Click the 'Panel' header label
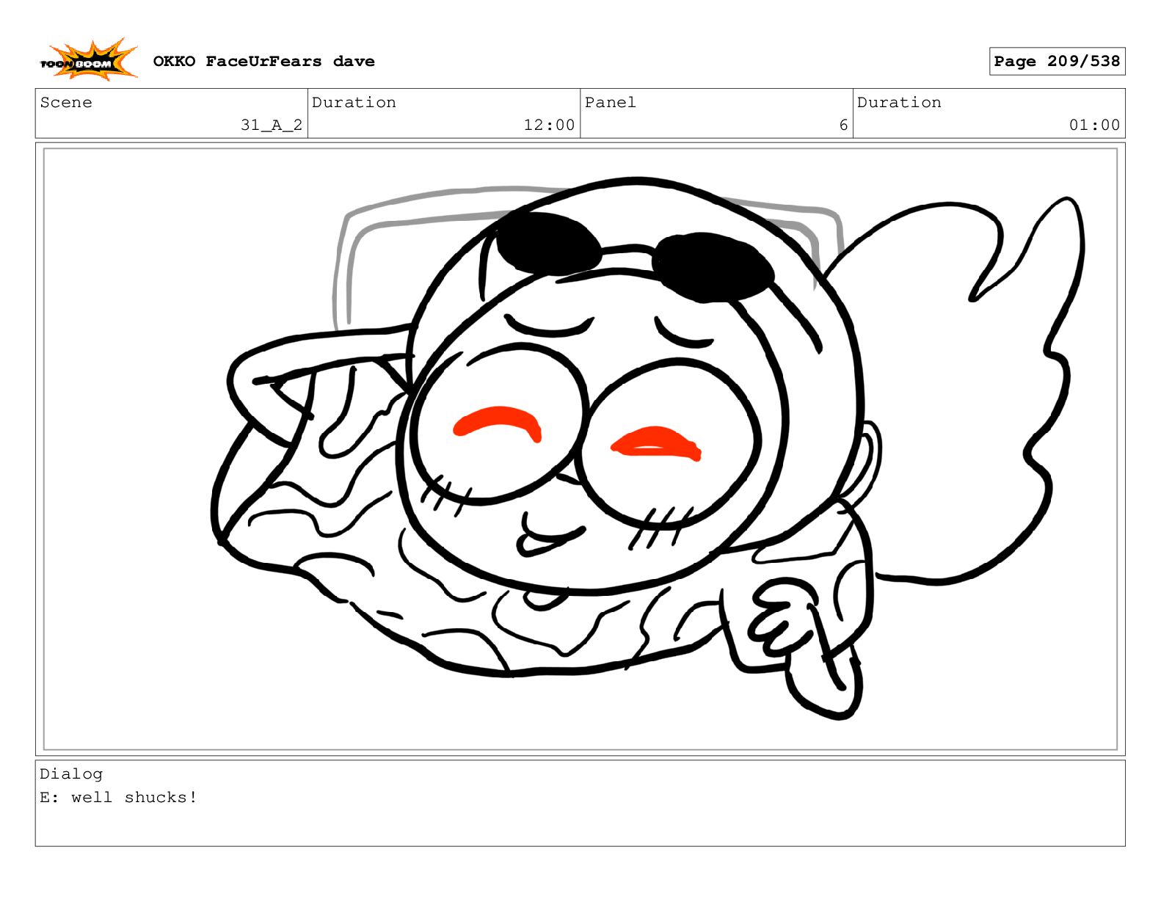Viewport: 1161px width, 899px height. [x=610, y=103]
